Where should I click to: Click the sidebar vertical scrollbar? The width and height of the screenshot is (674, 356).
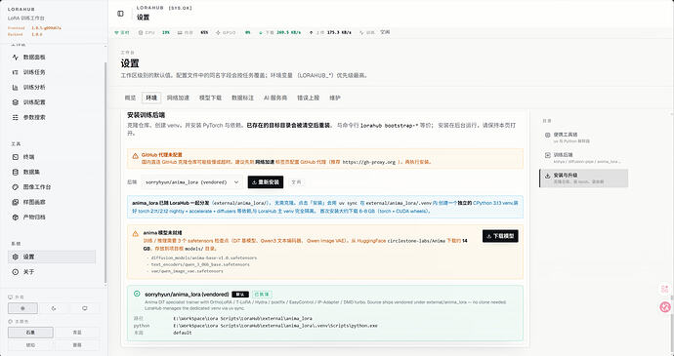pos(105,172)
